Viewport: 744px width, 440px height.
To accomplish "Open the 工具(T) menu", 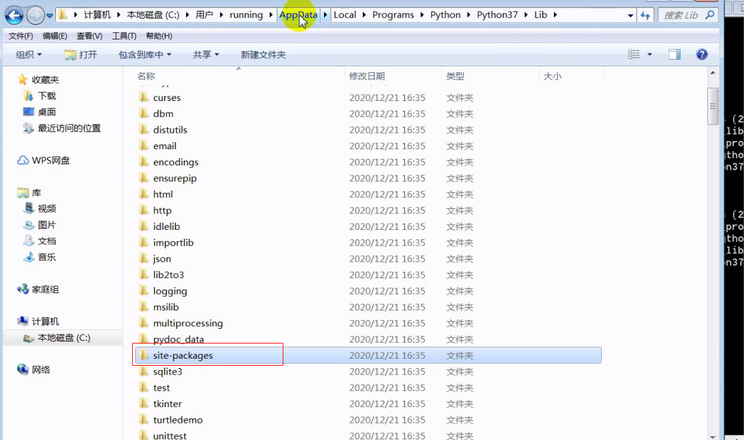I will click(124, 36).
